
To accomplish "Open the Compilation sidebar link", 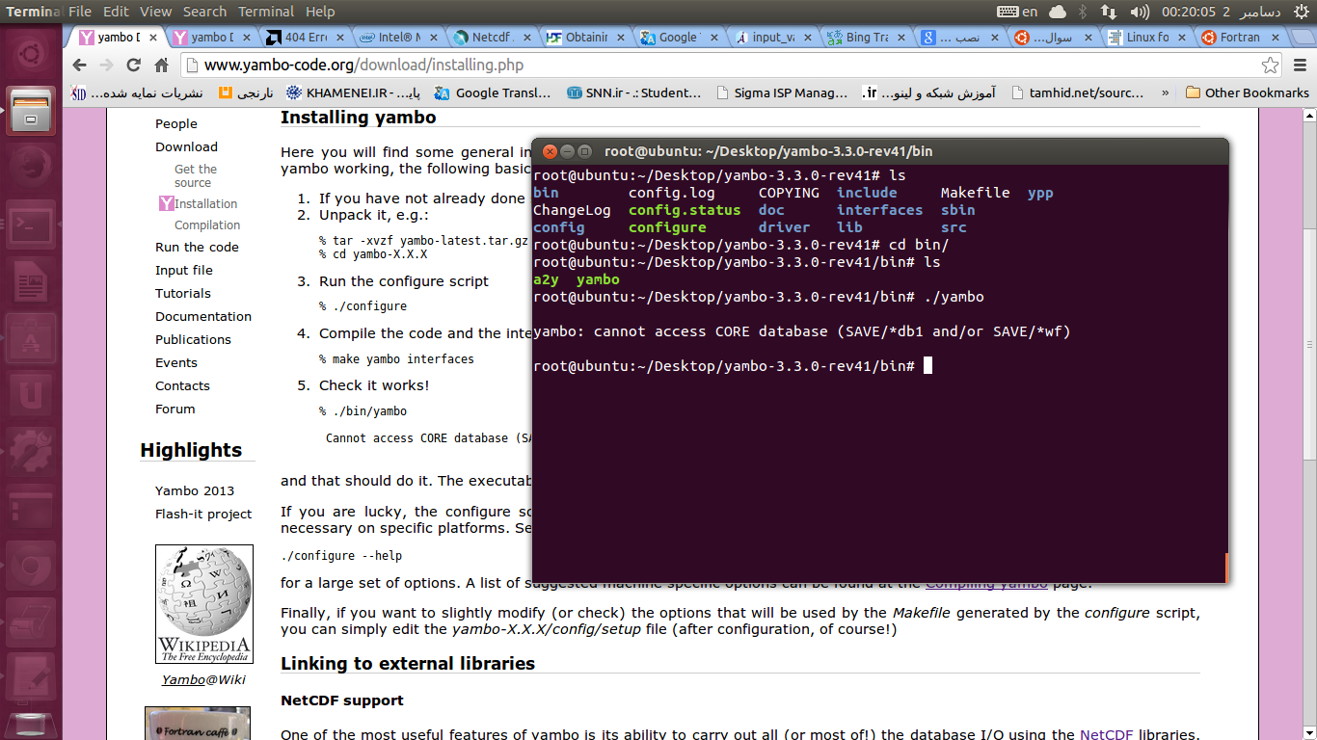I will point(207,225).
